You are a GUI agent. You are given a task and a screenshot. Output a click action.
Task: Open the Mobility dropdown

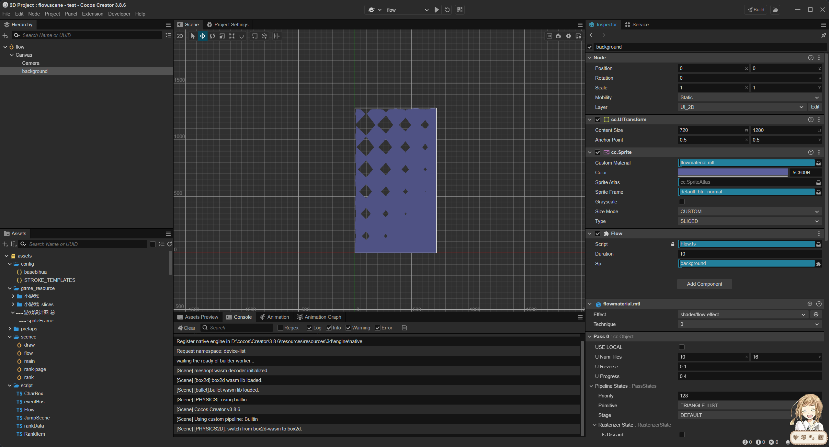749,97
